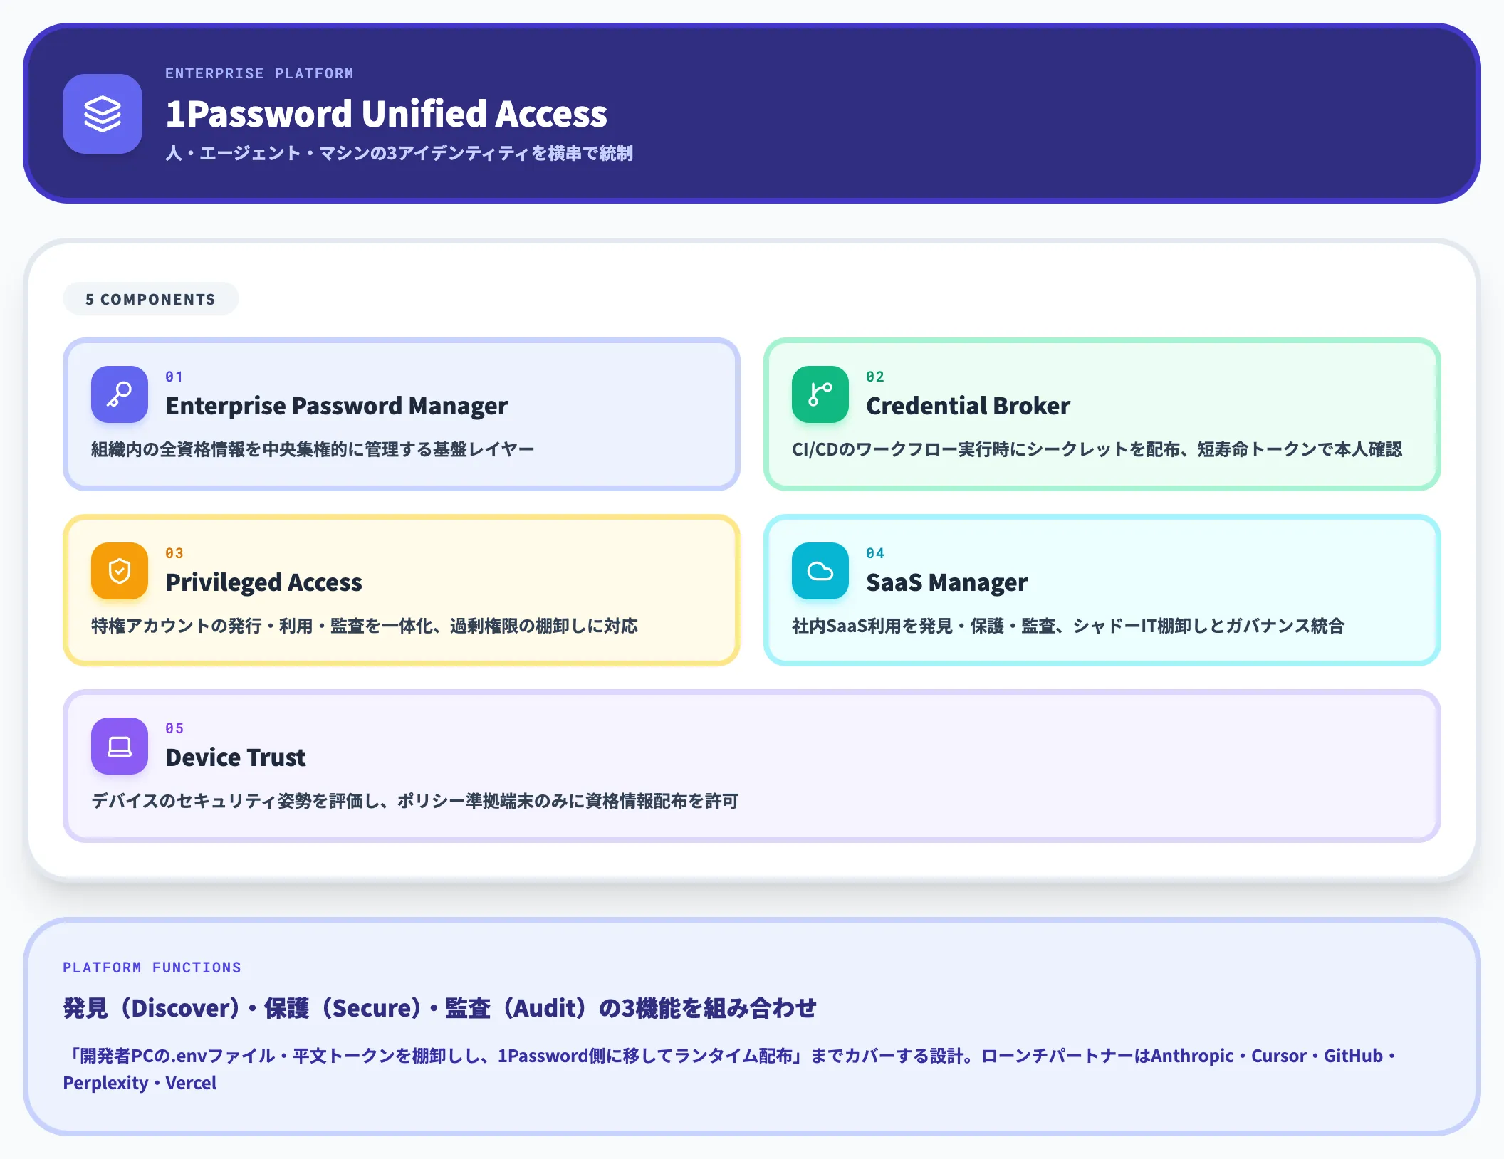Select the 5 COMPONENTS pill label
This screenshot has height=1159, width=1504.
click(x=150, y=299)
